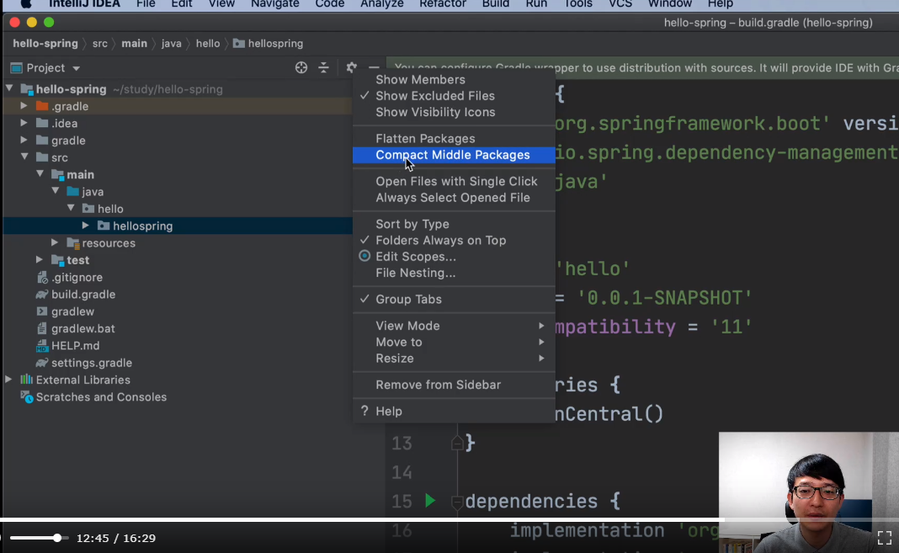Click main in the breadcrumb path
899x553 pixels.
click(x=134, y=44)
